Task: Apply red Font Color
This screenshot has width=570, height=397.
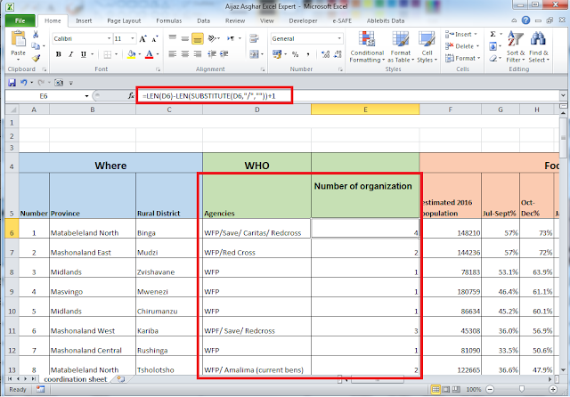Action: (x=149, y=54)
